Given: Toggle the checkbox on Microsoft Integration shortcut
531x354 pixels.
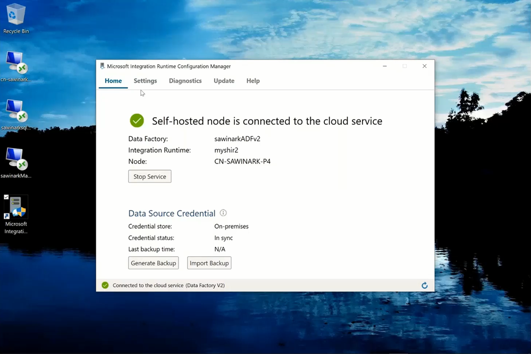Looking at the screenshot, I should click(6, 197).
